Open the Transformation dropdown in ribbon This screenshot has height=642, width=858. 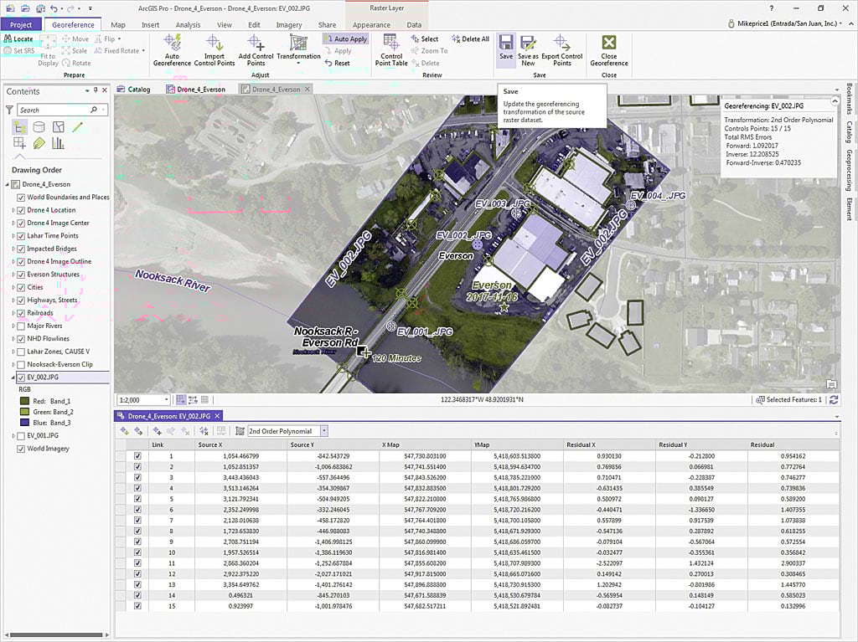(x=298, y=50)
